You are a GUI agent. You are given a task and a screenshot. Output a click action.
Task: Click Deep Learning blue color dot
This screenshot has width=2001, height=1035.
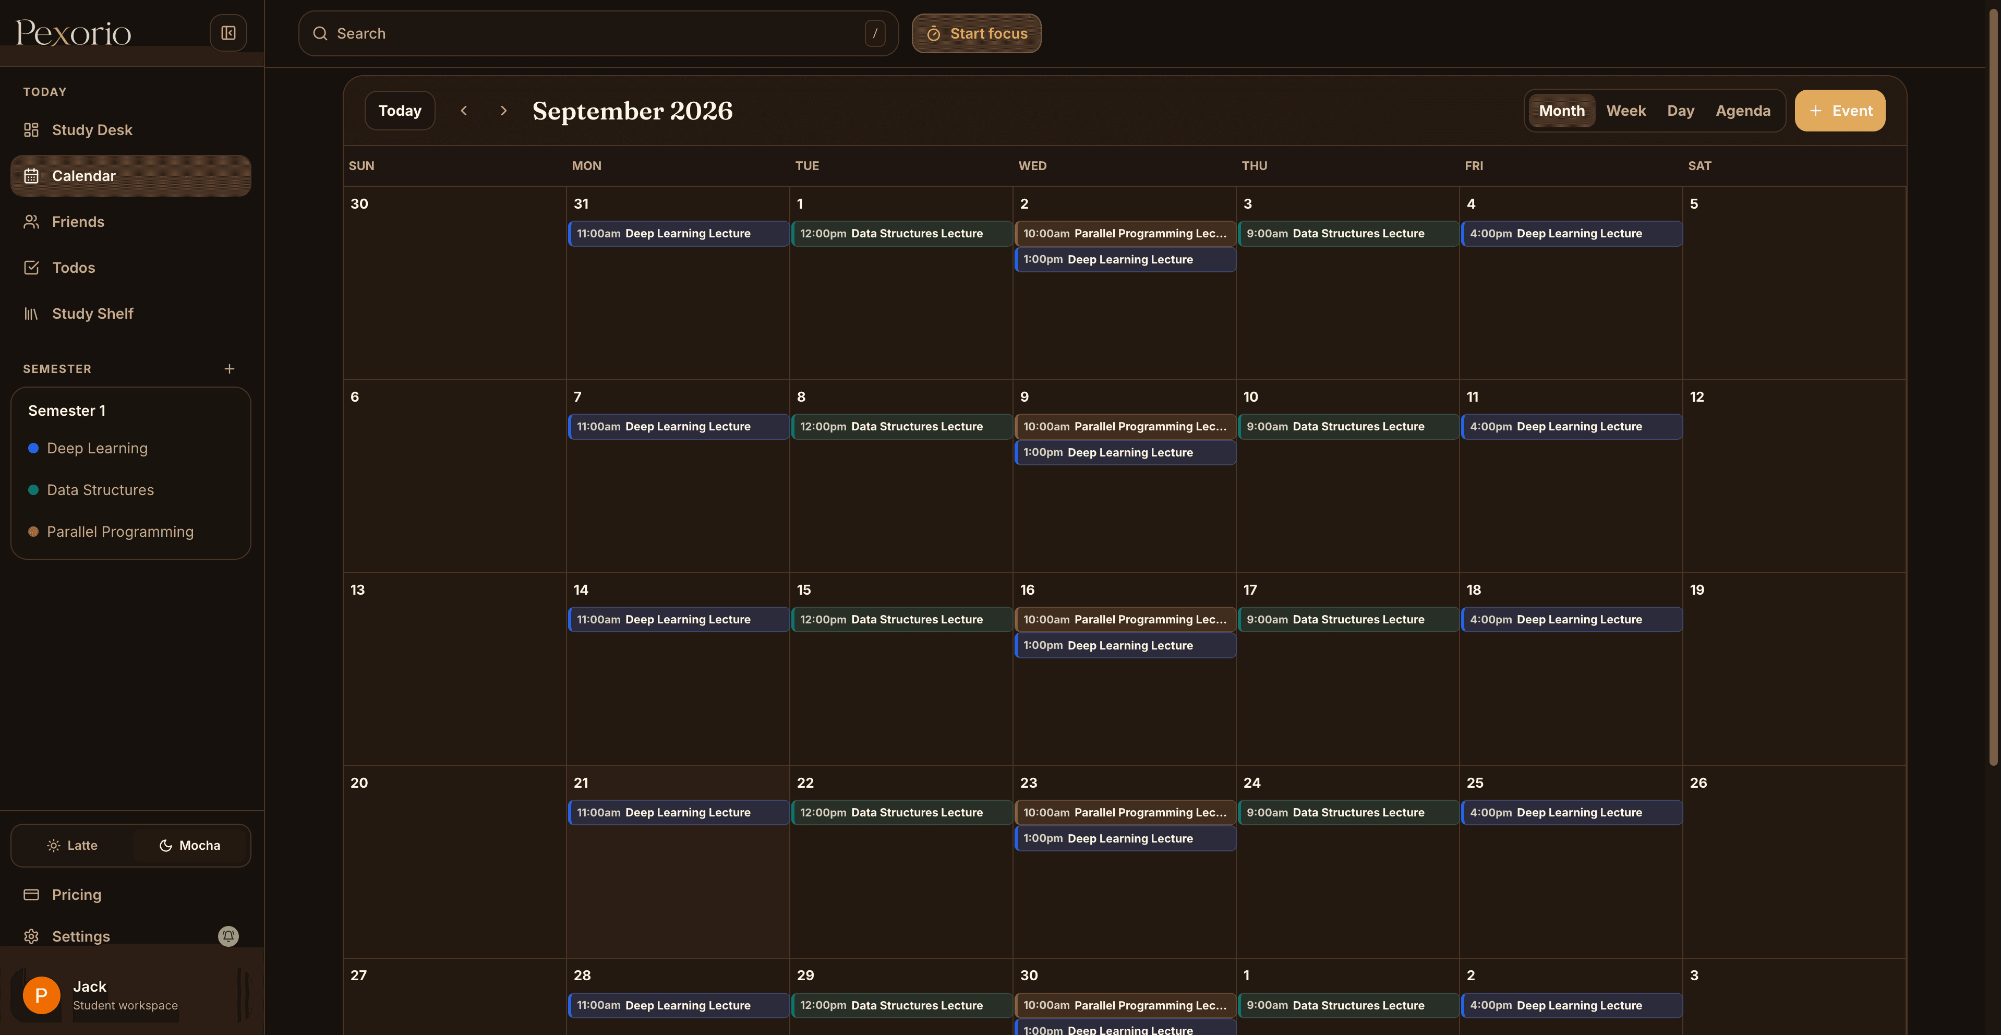point(33,448)
